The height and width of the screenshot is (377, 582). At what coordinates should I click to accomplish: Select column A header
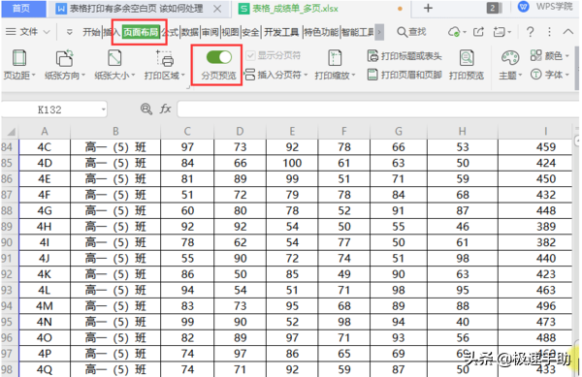(45, 131)
